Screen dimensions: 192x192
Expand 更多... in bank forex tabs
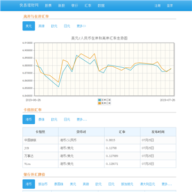(x=167, y=184)
